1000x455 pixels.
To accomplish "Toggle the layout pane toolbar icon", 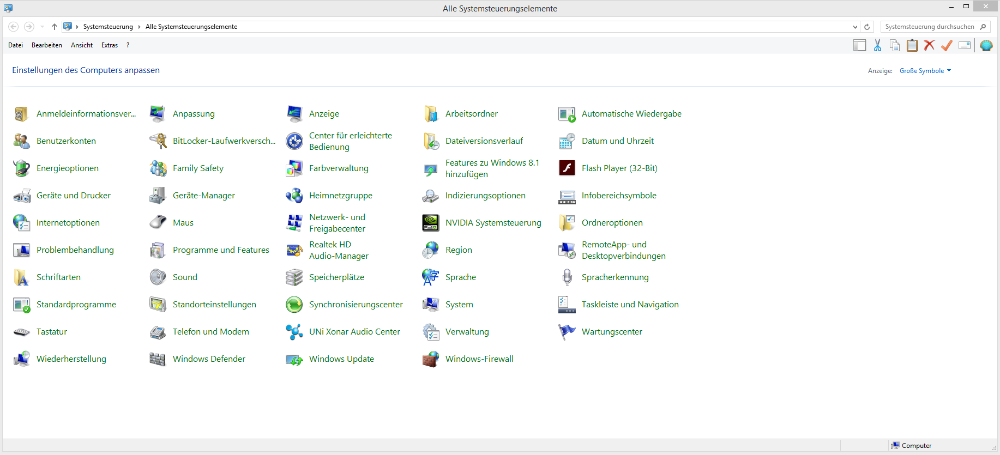I will click(860, 45).
